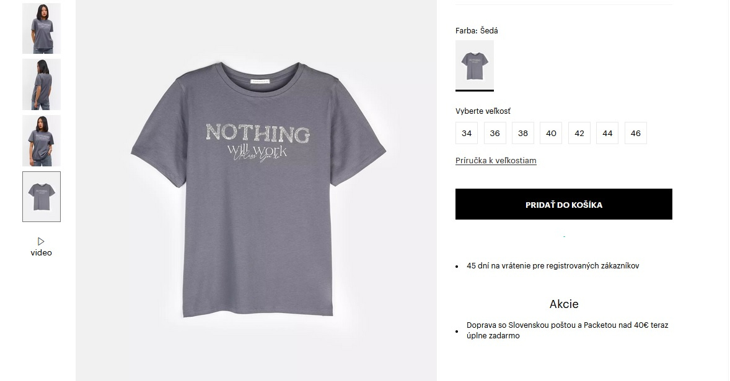Select flat t-shirt thumbnail in gallery
730x381 pixels.
(42, 197)
